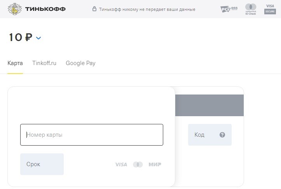Viewport: 281px width, 189px height.
Task: Click the МИР logo on the card
Action: point(155,164)
